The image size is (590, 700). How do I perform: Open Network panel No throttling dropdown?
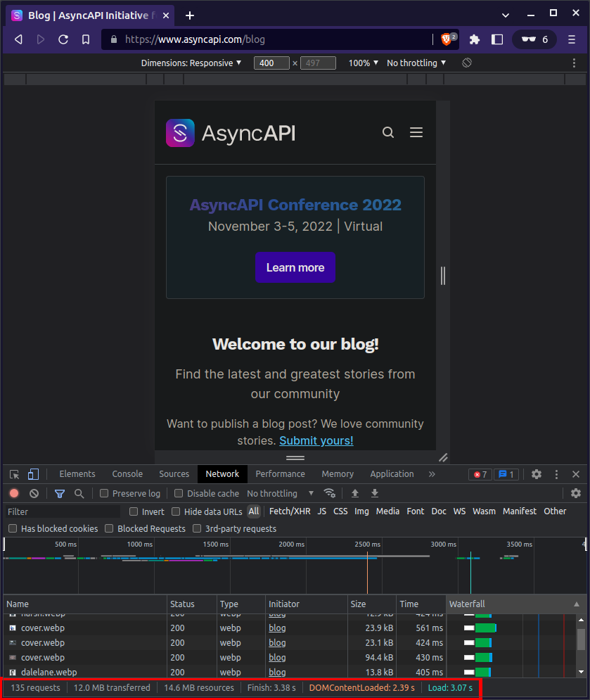pos(281,493)
